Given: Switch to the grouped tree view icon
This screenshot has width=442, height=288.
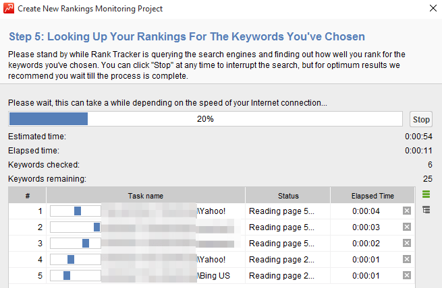Looking at the screenshot, I should click(x=426, y=210).
